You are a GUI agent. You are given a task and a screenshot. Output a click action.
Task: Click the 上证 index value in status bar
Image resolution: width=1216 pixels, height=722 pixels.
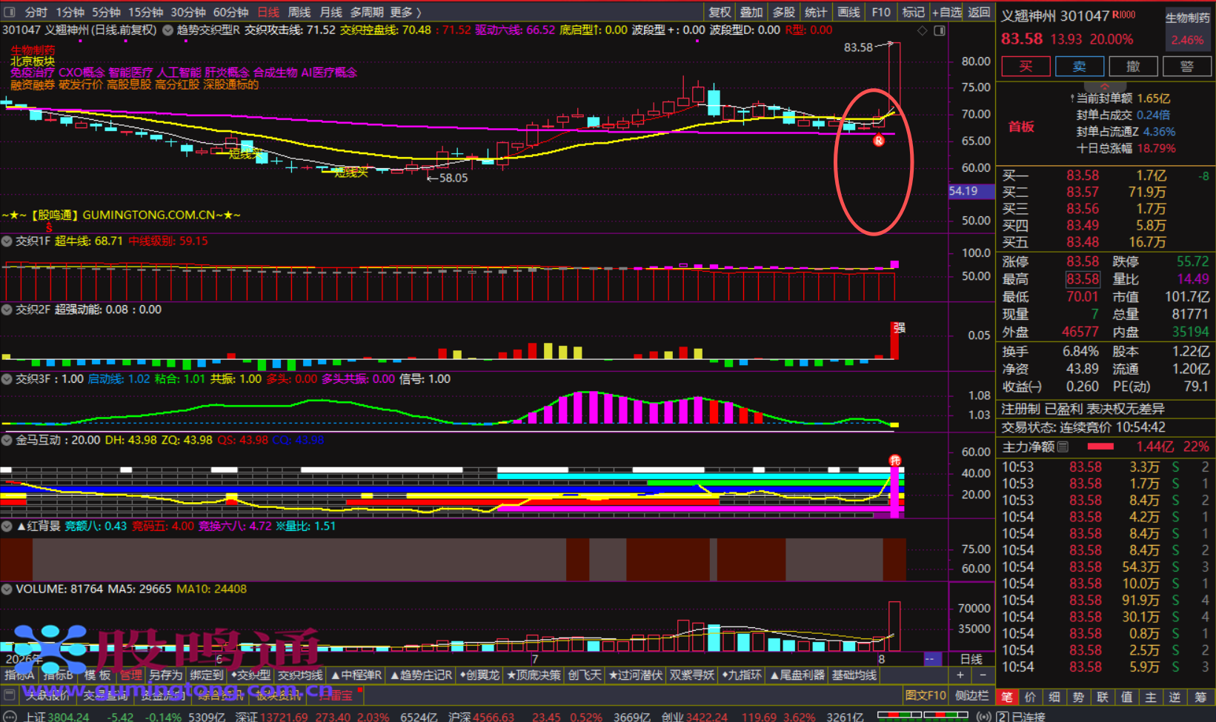[x=68, y=717]
